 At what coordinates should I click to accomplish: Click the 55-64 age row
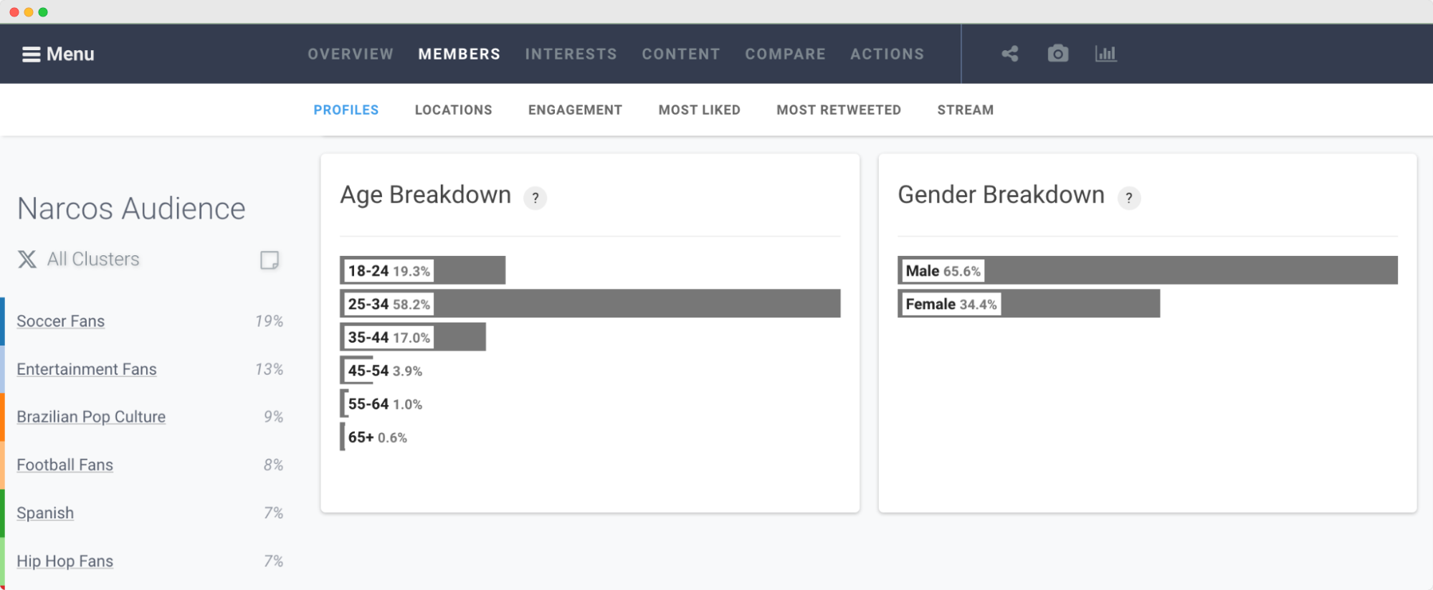click(x=383, y=404)
